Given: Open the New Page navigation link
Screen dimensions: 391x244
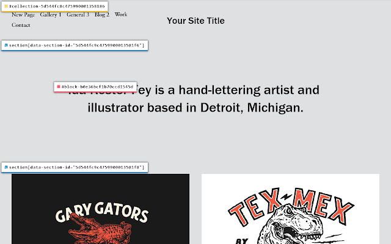Looking at the screenshot, I should 23,15.
